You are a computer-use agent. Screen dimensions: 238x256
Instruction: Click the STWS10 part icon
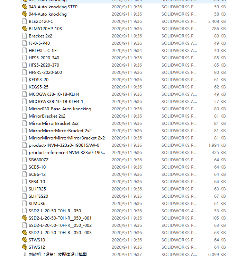(x=25, y=240)
